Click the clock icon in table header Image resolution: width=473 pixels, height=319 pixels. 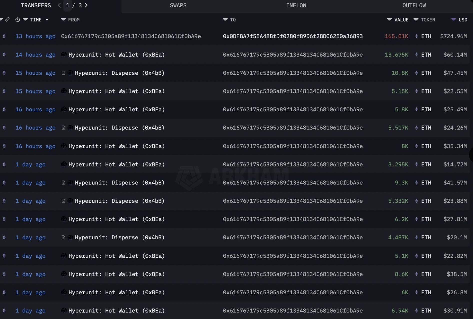point(17,20)
